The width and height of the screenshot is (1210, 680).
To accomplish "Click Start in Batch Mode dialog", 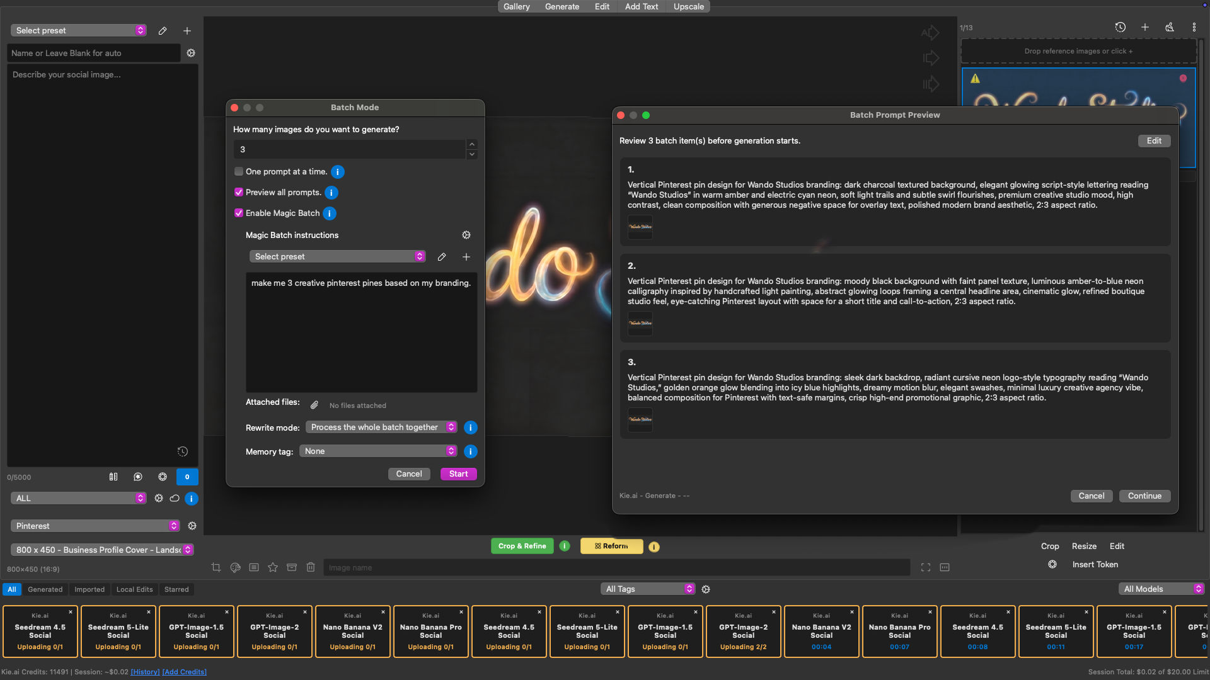I will click(x=459, y=474).
